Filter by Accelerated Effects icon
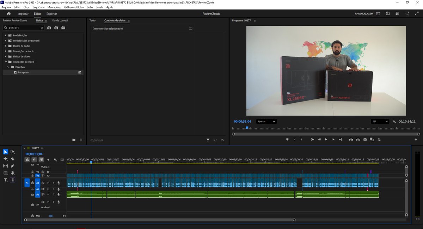Image resolution: width=423 pixels, height=229 pixels. pyautogui.click(x=49, y=27)
